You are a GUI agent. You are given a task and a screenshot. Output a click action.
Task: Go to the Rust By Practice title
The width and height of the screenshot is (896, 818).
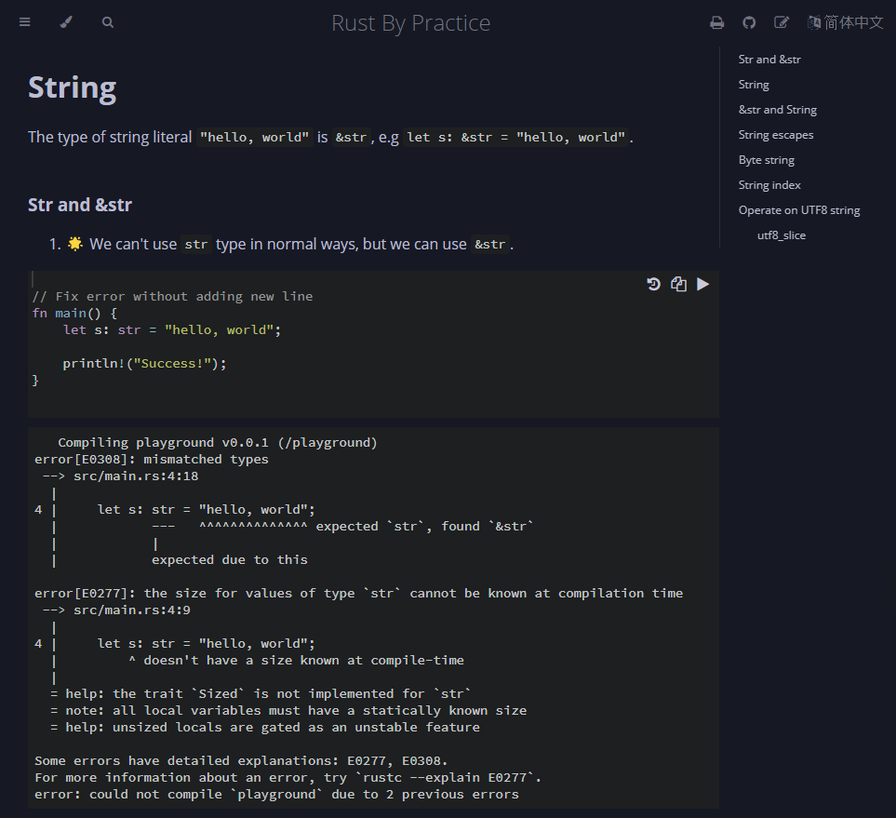pyautogui.click(x=410, y=22)
